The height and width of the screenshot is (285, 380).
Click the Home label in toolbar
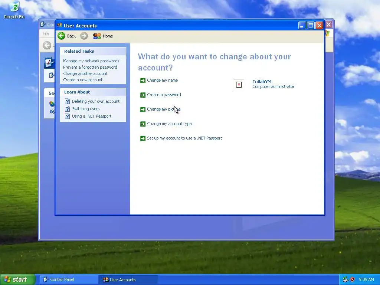point(108,36)
